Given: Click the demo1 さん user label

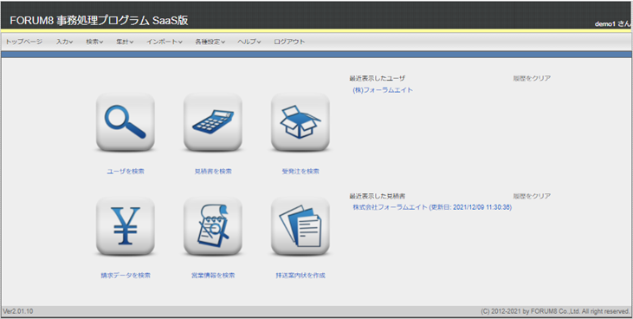Looking at the screenshot, I should tap(612, 24).
